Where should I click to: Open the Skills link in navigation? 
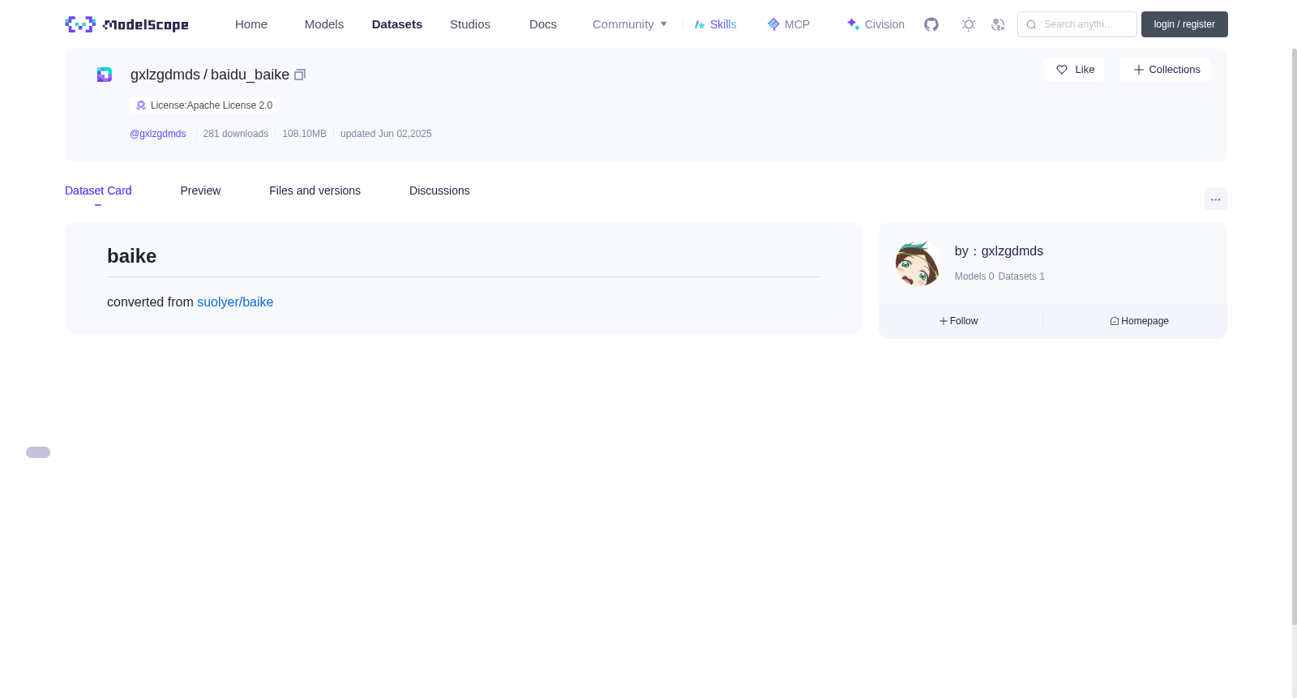[x=715, y=24]
